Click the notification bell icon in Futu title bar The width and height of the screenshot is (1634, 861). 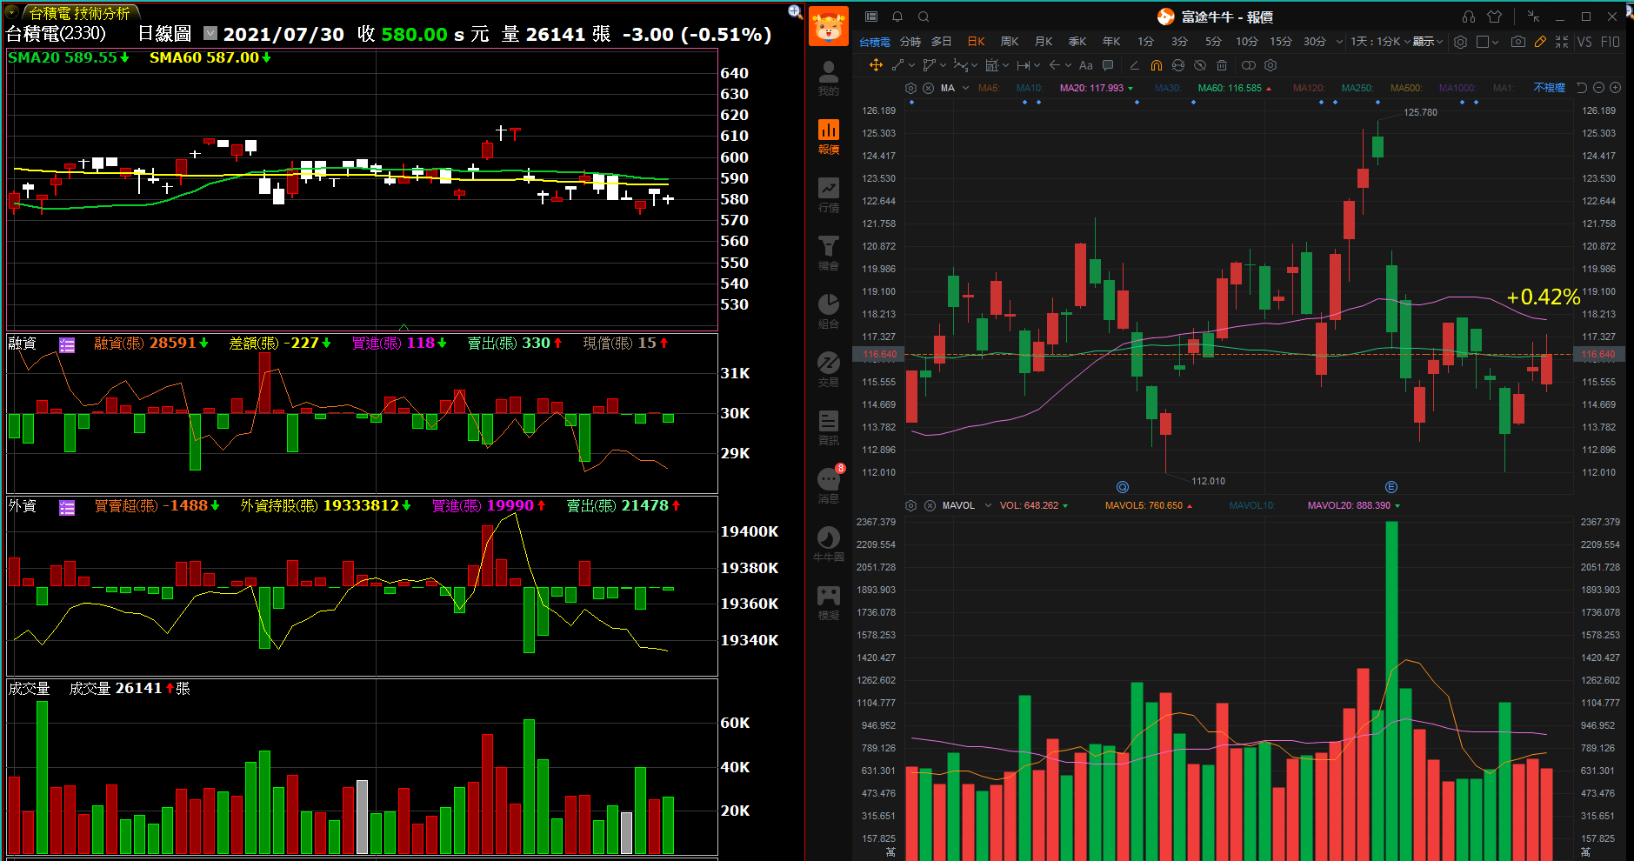click(x=897, y=17)
